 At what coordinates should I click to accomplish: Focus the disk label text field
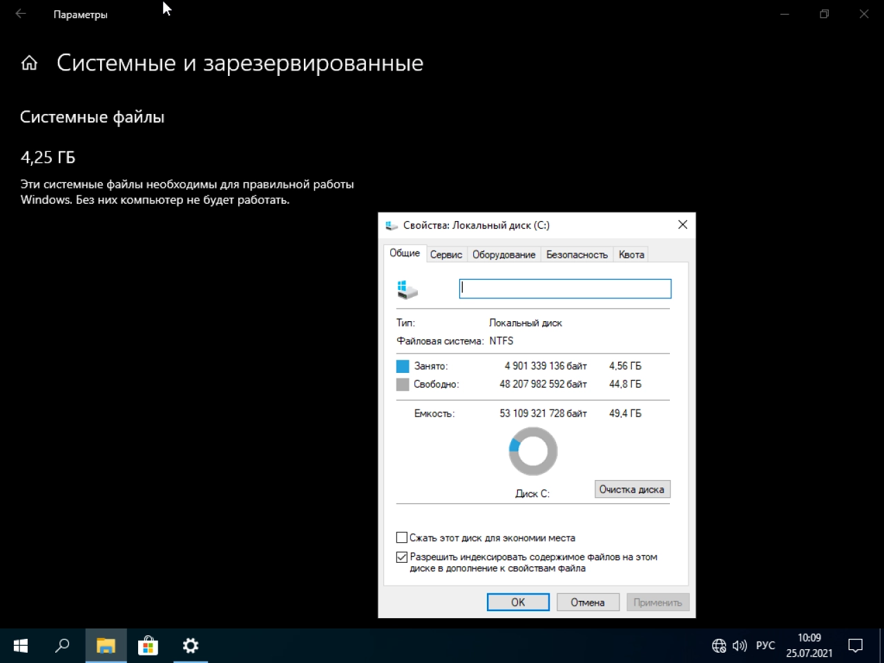click(565, 289)
